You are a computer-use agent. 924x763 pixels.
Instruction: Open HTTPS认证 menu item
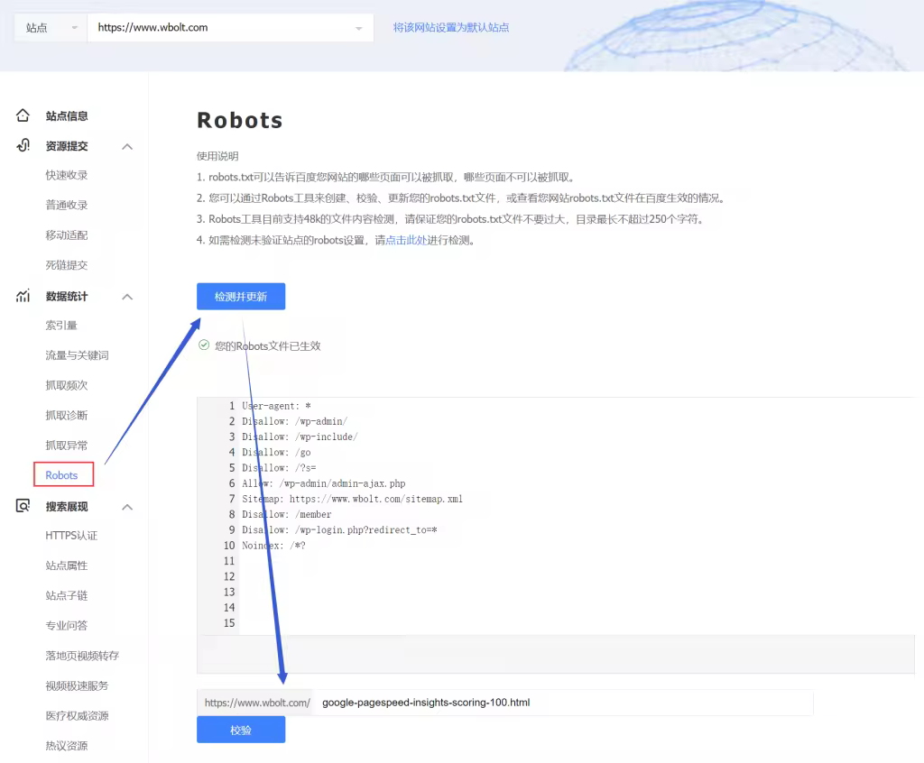[x=71, y=536]
